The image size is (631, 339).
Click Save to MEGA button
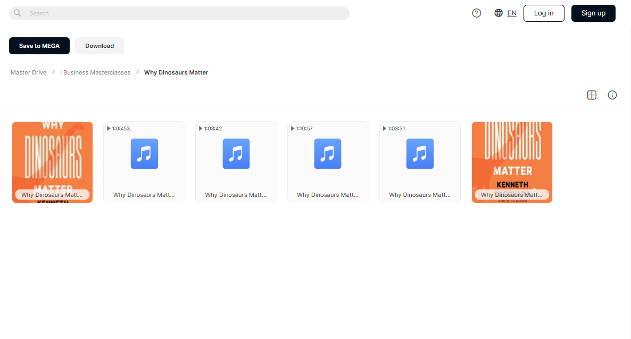point(39,46)
